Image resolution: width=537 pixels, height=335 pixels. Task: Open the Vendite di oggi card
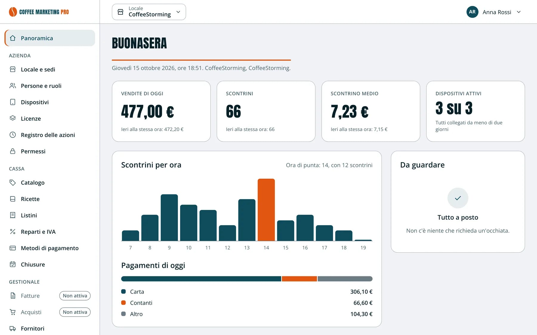(x=161, y=111)
